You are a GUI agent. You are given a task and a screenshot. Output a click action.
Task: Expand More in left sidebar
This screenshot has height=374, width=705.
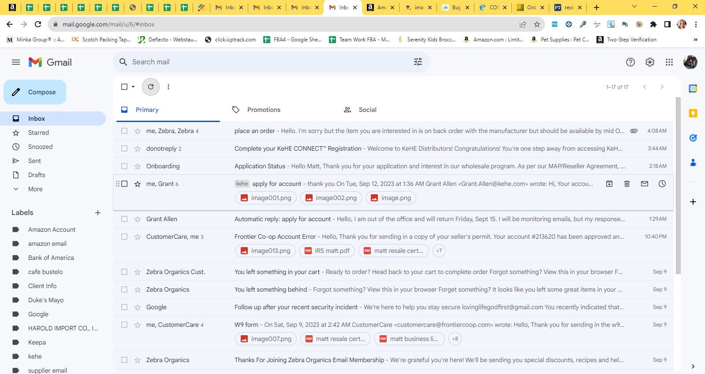pyautogui.click(x=35, y=189)
